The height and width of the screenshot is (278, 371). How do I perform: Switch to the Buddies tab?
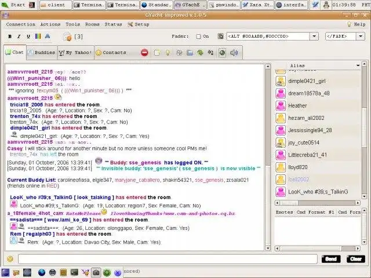(42, 53)
